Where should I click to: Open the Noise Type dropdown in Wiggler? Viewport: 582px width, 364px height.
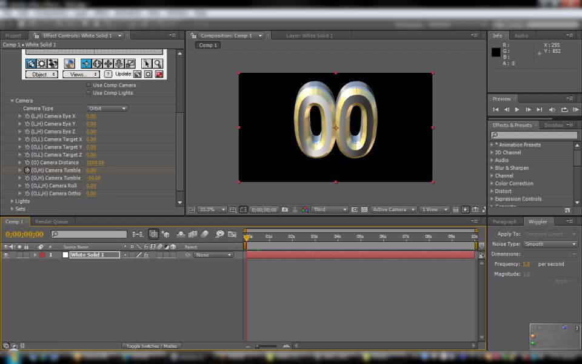click(x=550, y=244)
